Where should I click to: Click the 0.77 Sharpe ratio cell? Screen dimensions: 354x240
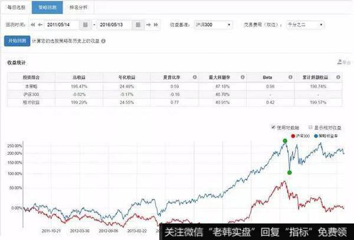tap(175, 102)
